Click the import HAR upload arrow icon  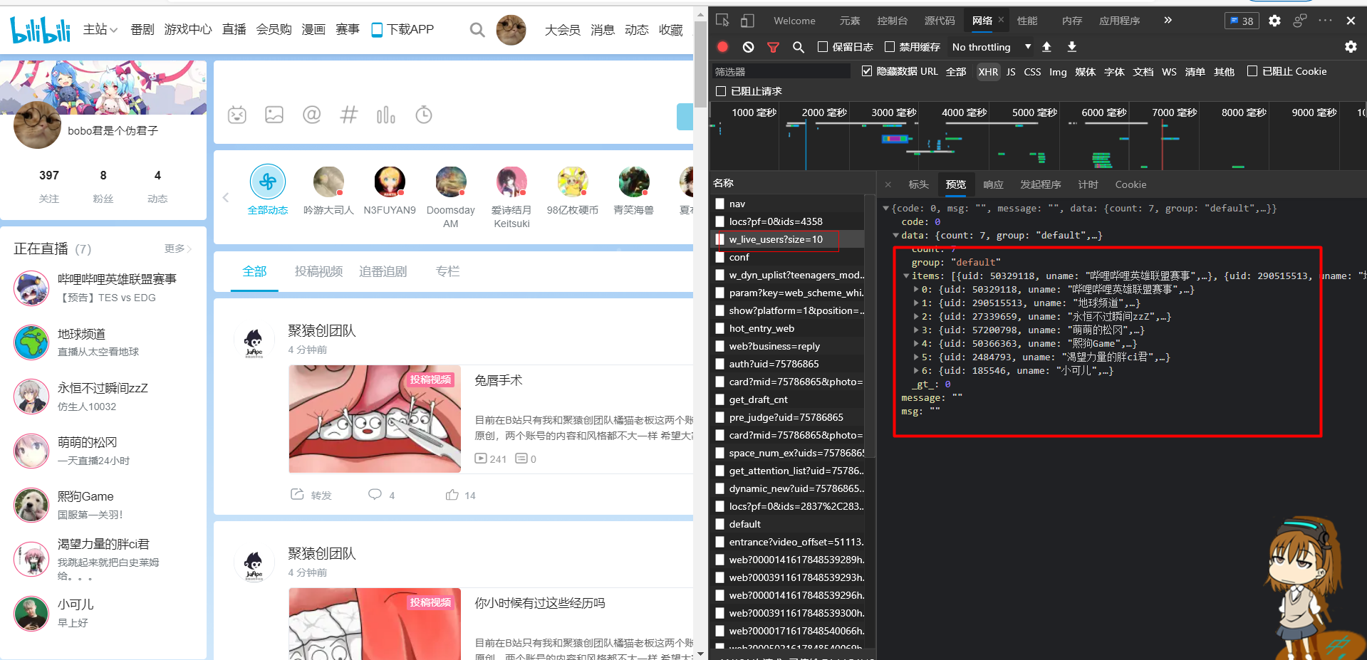coord(1046,47)
